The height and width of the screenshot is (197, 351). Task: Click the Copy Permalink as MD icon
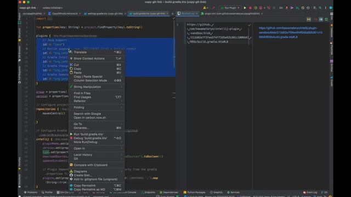(71, 189)
